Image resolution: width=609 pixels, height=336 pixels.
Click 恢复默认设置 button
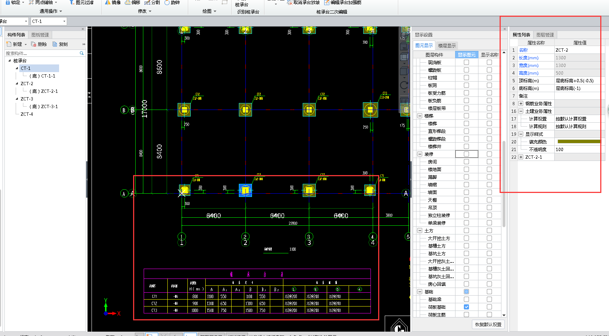pos(488,324)
